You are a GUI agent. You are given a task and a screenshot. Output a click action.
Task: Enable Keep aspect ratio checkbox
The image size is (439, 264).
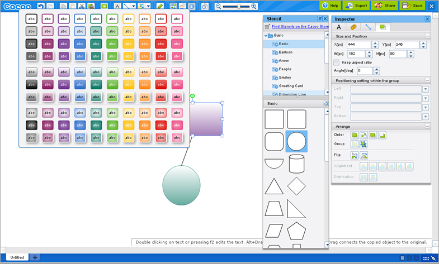coord(336,62)
